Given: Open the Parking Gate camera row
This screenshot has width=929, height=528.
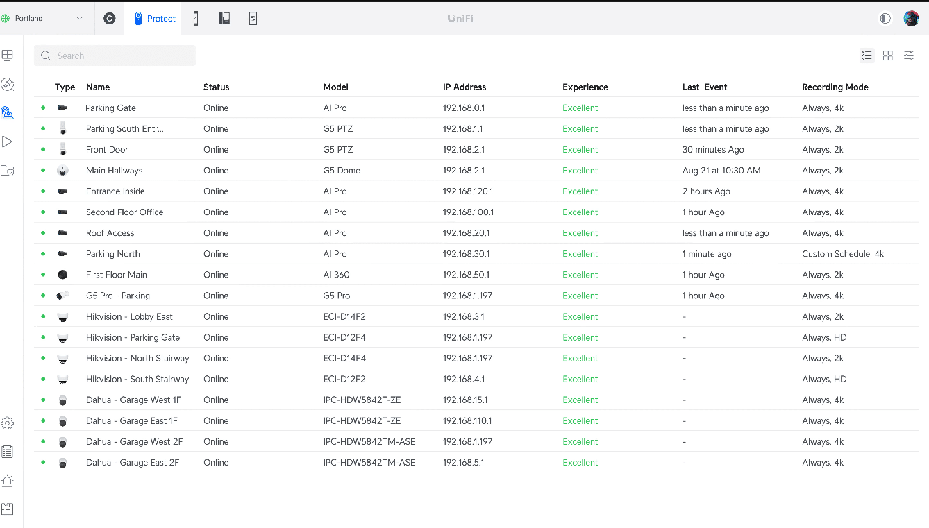Looking at the screenshot, I should click(x=111, y=108).
